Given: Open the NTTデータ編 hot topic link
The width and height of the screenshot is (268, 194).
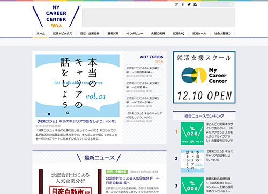Looking at the screenshot, I should coord(143,100).
